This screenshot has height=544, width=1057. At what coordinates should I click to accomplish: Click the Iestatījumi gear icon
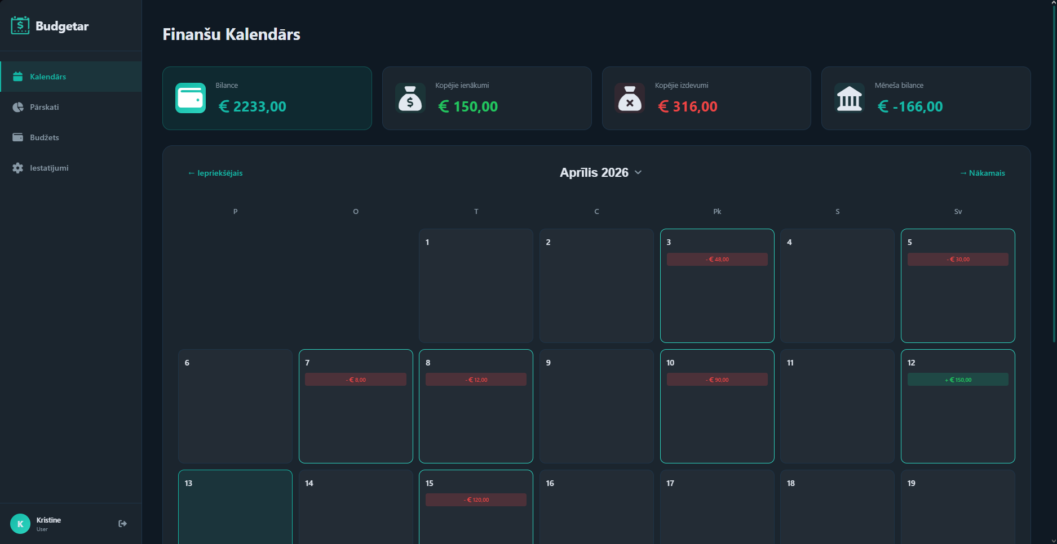[x=18, y=168]
